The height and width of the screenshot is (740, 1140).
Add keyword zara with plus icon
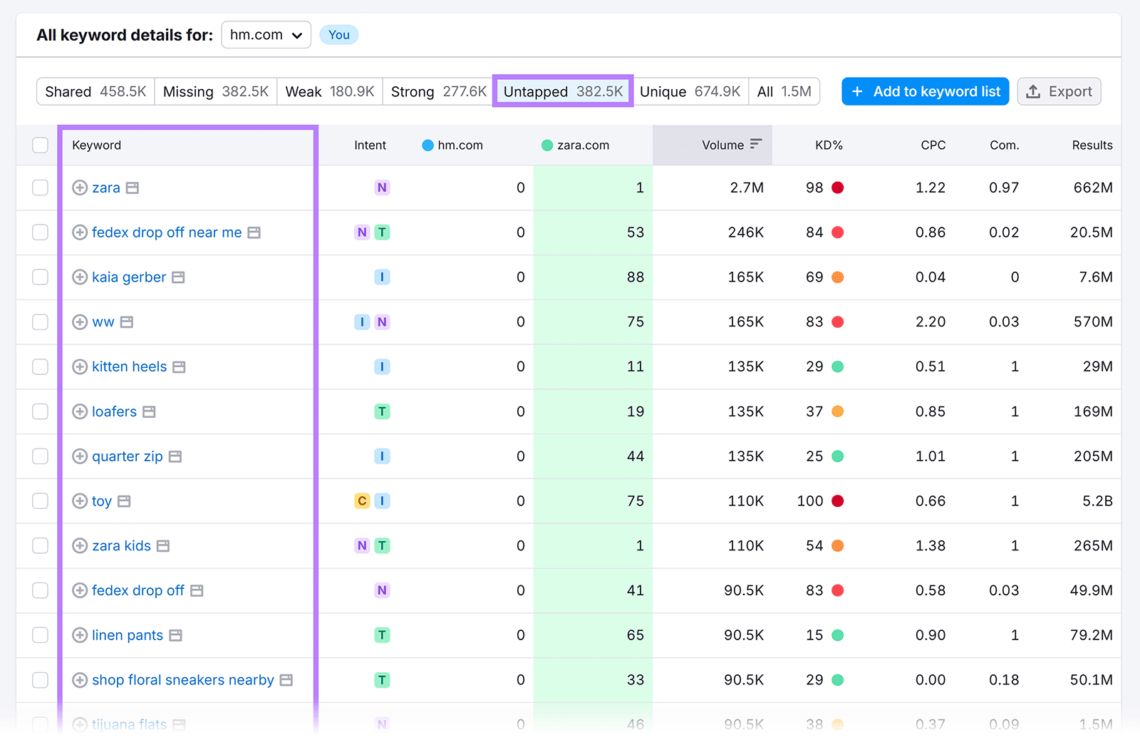(80, 187)
